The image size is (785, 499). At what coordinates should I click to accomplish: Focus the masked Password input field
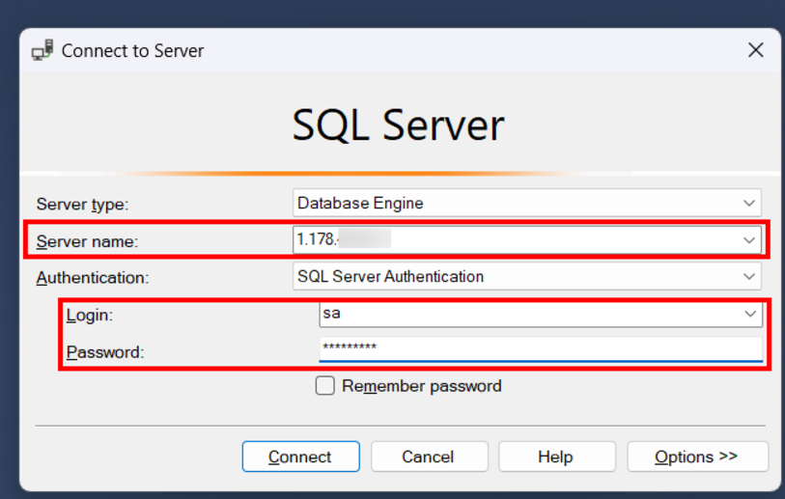click(x=539, y=349)
